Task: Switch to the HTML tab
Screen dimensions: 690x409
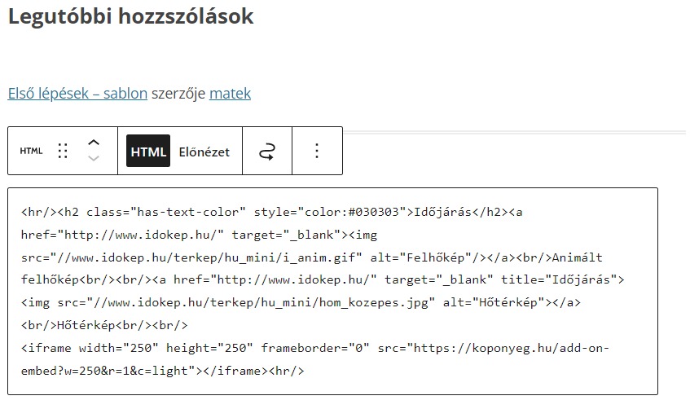Action: click(148, 152)
